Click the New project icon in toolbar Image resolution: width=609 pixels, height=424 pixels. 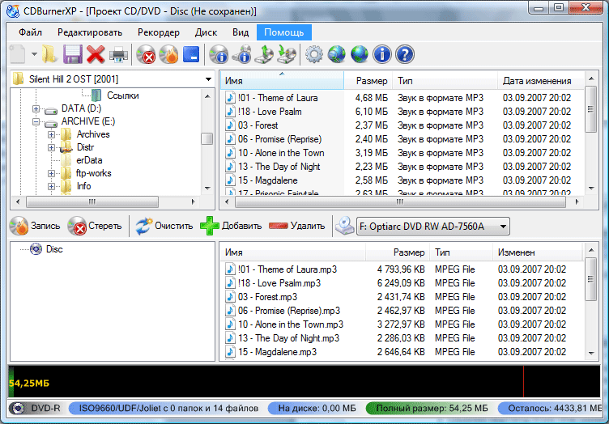click(x=18, y=54)
